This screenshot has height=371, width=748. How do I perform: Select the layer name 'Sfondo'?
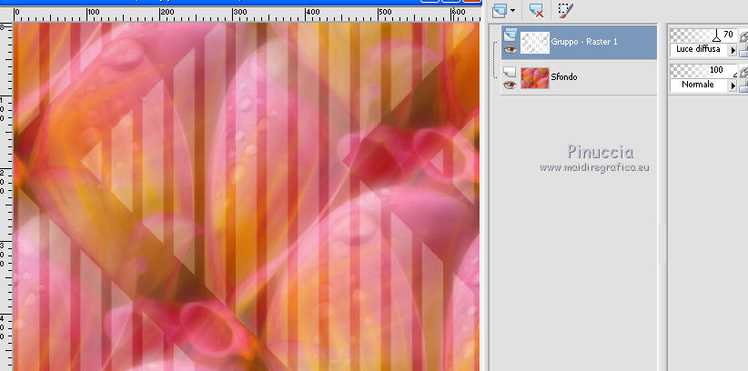[x=564, y=76]
